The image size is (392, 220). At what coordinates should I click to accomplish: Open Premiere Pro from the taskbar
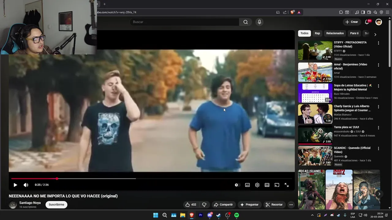pos(201,215)
